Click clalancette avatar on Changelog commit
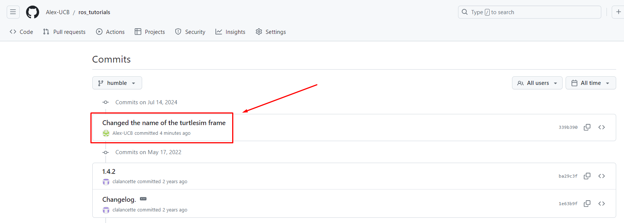624x223 pixels. pyautogui.click(x=106, y=210)
